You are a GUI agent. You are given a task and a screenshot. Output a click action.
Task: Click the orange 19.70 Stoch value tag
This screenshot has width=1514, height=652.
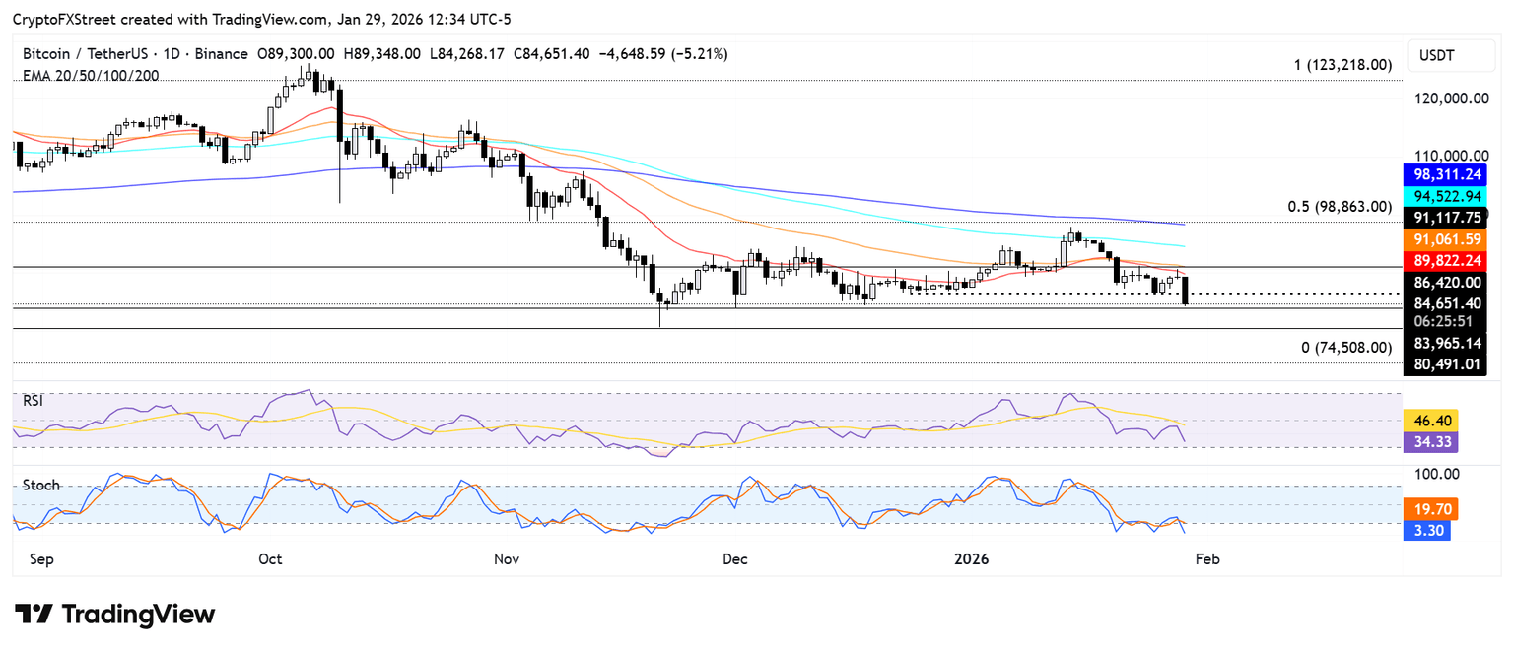1432,509
